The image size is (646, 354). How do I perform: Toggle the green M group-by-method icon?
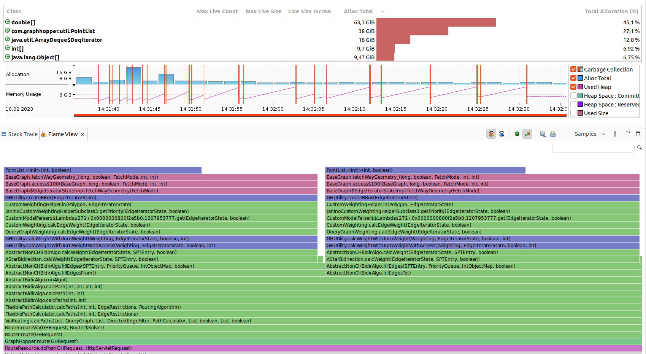(517, 134)
